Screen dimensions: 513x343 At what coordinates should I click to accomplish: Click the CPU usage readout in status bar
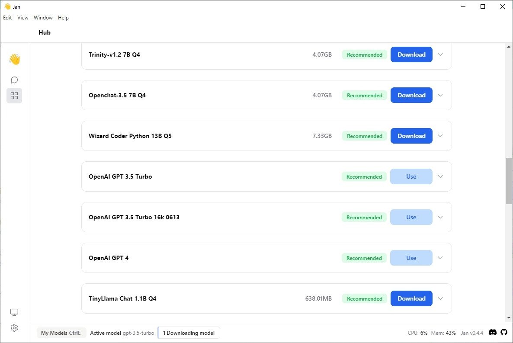(x=417, y=333)
